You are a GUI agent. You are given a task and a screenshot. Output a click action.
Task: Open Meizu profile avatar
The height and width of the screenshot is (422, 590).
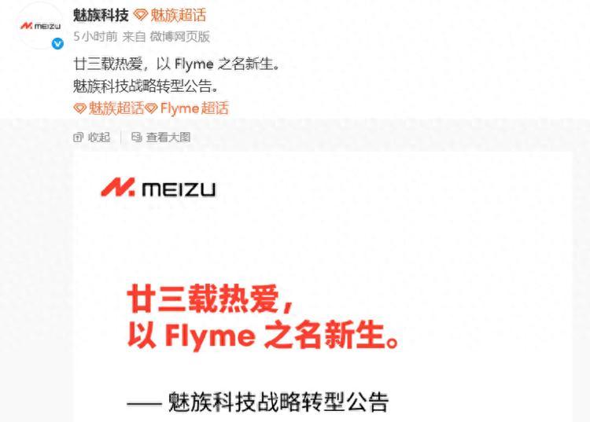[40, 26]
